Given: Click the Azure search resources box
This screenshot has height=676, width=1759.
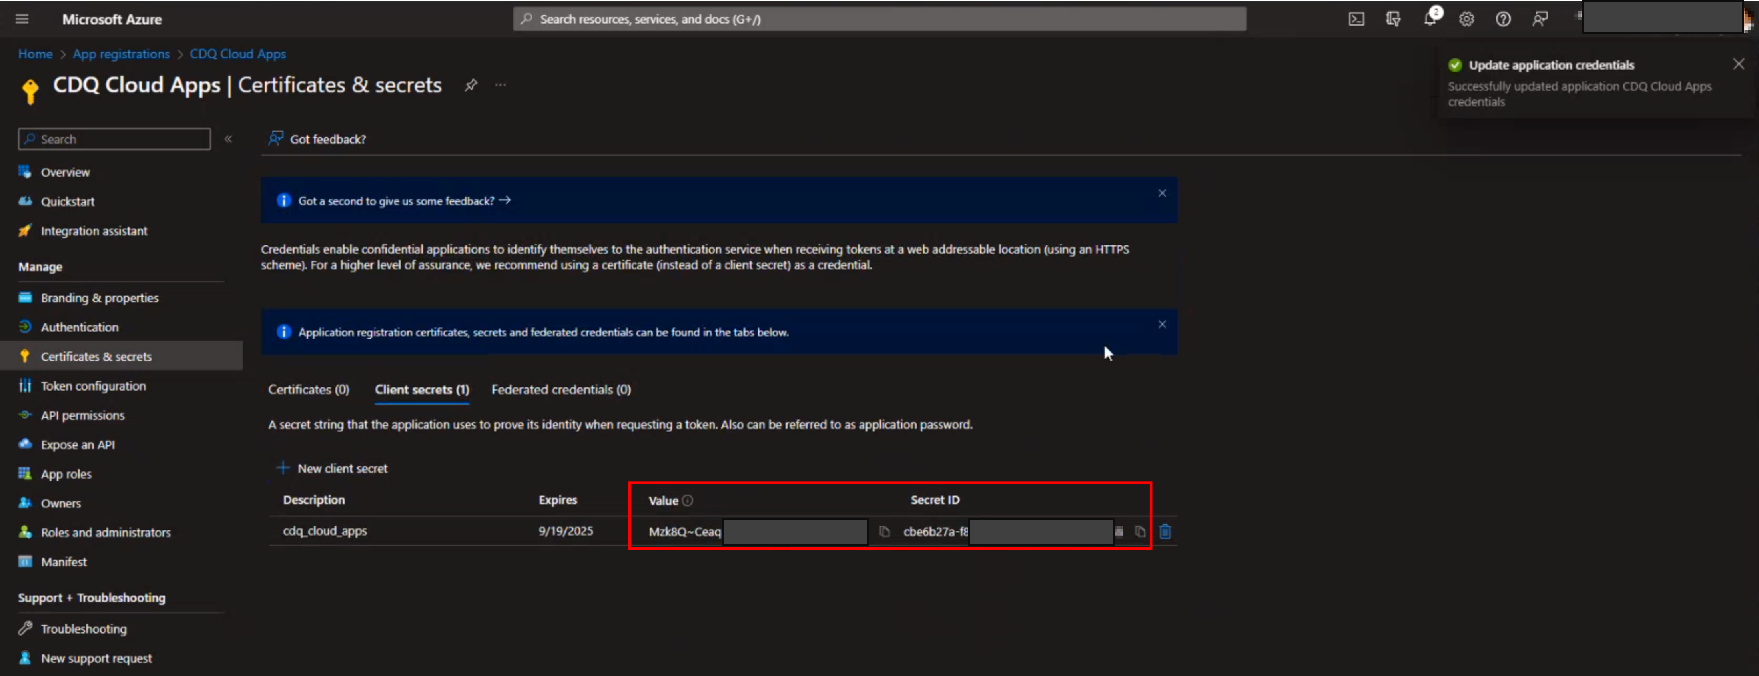Looking at the screenshot, I should [879, 19].
